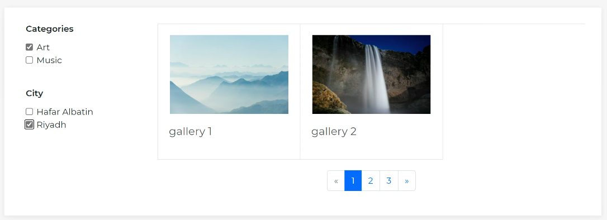Click the 'Categories' filter heading

pos(50,29)
